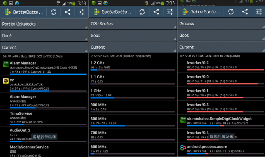Select the 700 MHz CPU state row

click(132, 136)
